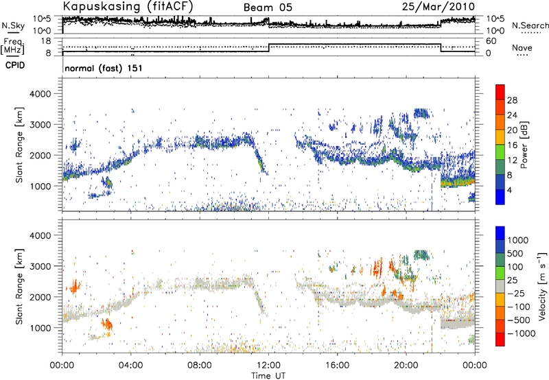549x380 pixels.
Task: Click the "Freq. [MHz]" axis label
Action: [x=12, y=47]
